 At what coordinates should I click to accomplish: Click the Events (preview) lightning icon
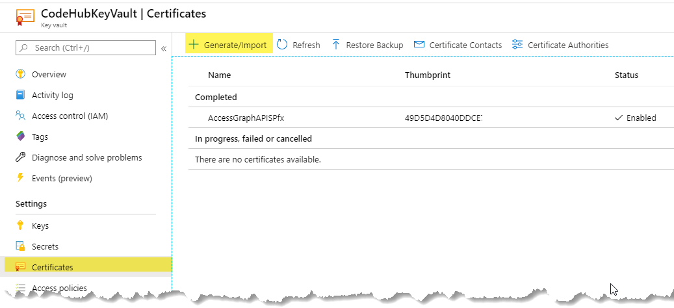19,178
